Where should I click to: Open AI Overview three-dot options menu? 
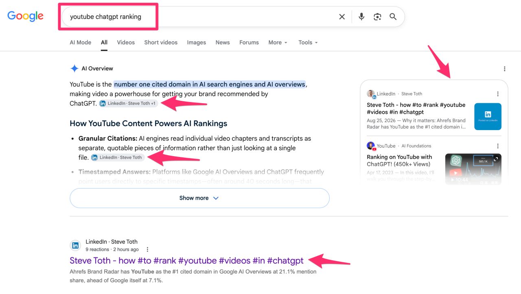(x=504, y=69)
